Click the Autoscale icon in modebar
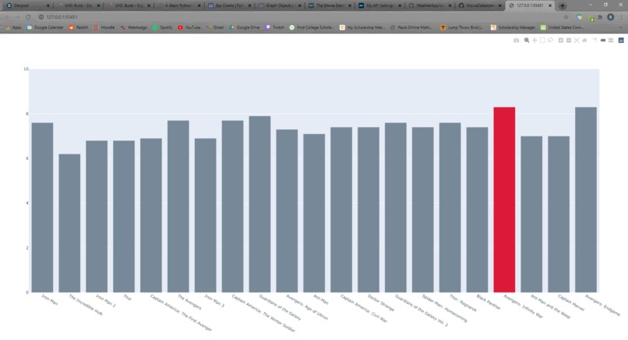The image size is (628, 340). [577, 40]
